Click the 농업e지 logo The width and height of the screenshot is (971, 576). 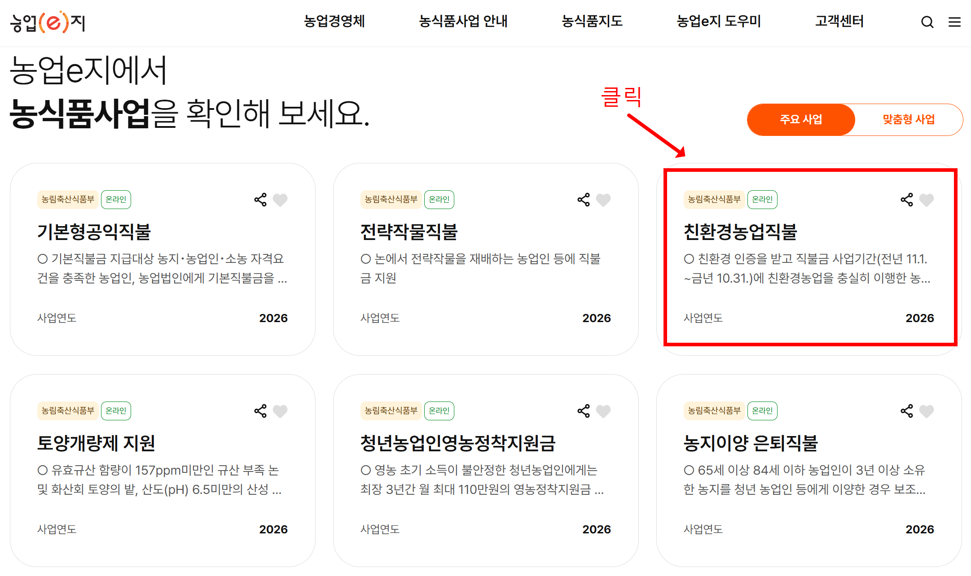tap(48, 22)
